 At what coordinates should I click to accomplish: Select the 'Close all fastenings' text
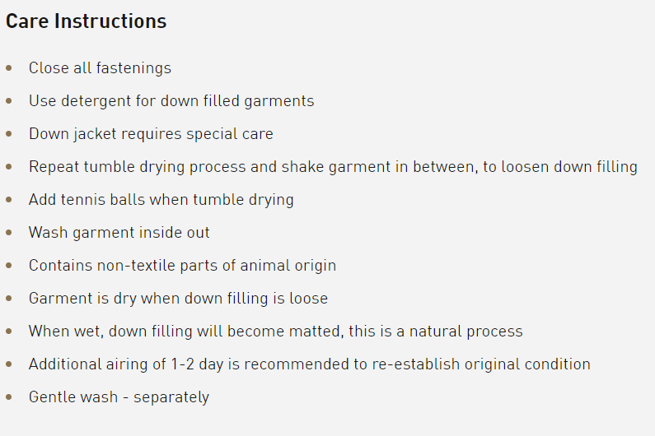100,68
